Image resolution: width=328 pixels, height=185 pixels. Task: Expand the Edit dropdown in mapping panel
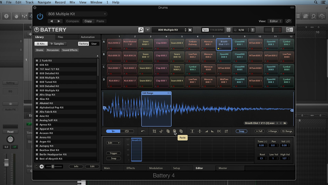point(113,143)
